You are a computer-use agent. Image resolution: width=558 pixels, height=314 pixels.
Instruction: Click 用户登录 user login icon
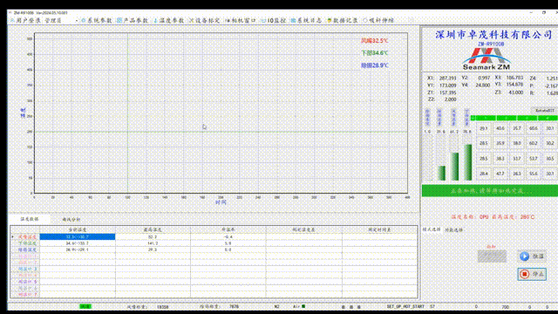(13, 21)
